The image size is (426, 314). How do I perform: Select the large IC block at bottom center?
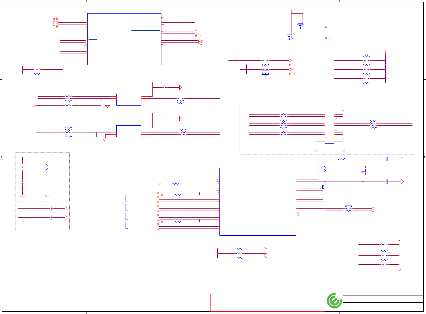pyautogui.click(x=258, y=202)
